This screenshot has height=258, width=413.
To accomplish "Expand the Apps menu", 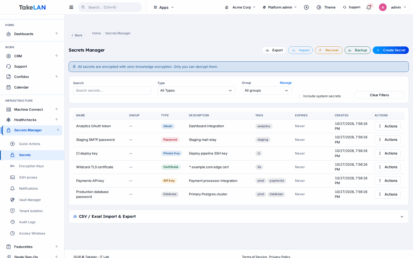I will coord(164,7).
